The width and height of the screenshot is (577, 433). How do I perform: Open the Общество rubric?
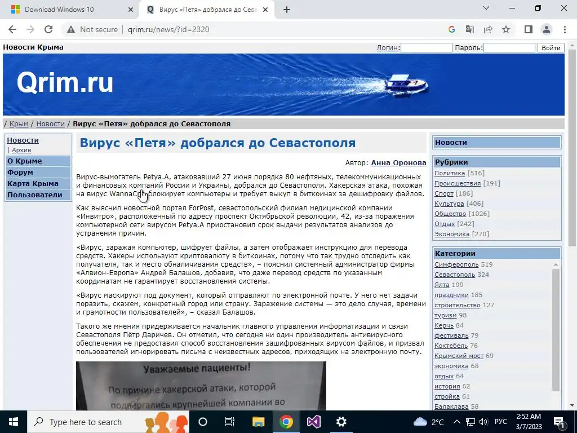450,214
